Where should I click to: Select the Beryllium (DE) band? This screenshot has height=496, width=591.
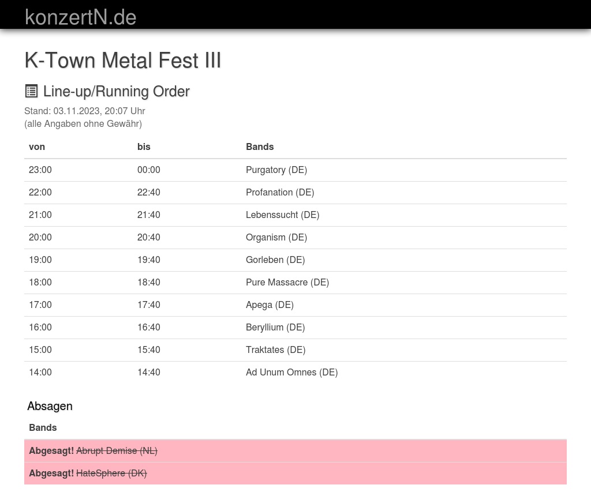(275, 327)
